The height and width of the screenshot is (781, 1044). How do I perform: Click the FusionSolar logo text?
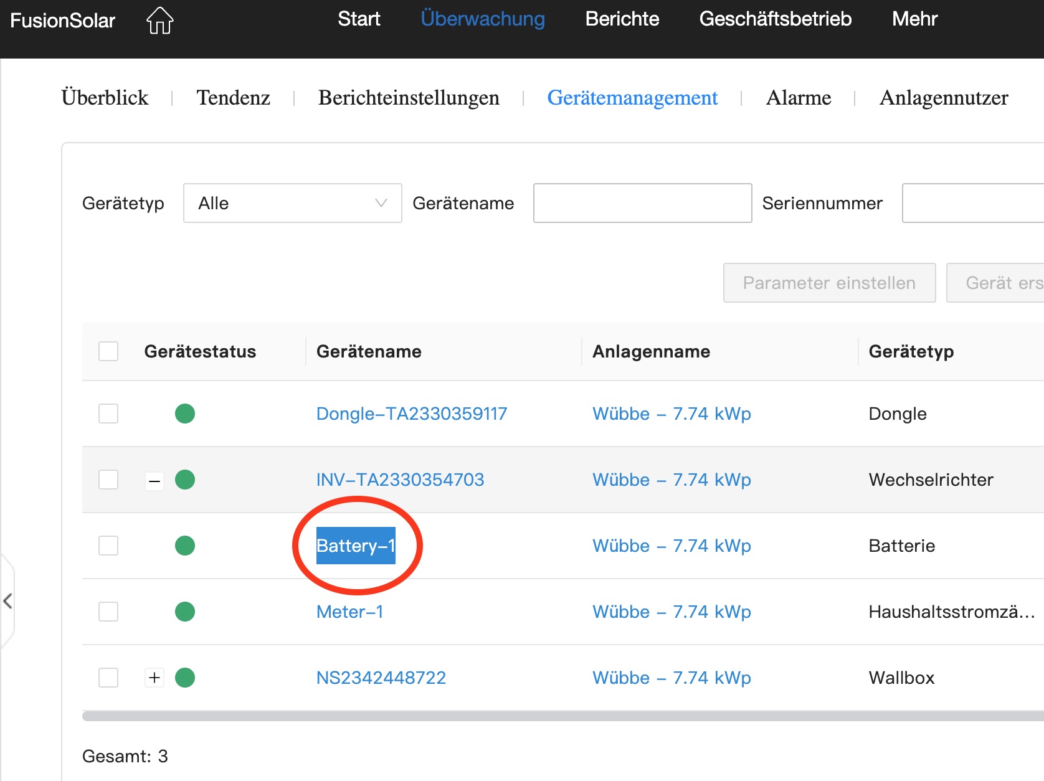(x=63, y=21)
